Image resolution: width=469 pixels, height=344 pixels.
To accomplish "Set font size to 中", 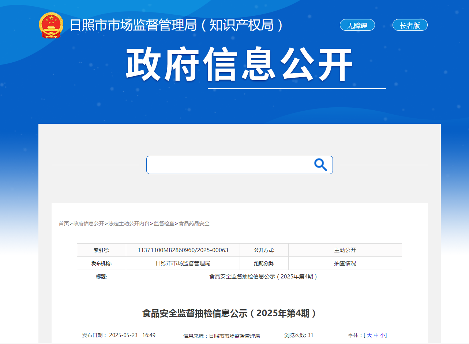I will [x=376, y=335].
